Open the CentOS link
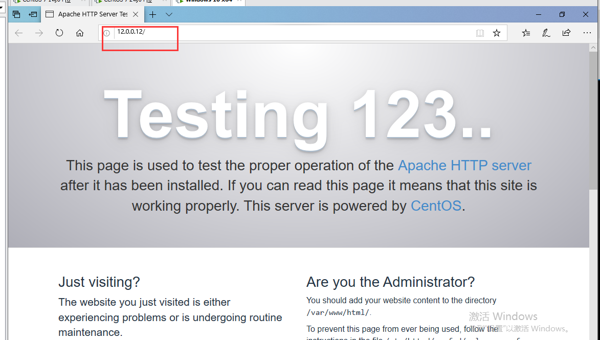The height and width of the screenshot is (340, 600). coord(436,206)
